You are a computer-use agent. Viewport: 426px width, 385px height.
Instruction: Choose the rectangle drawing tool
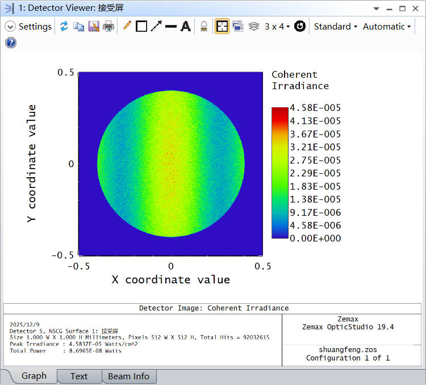[141, 26]
